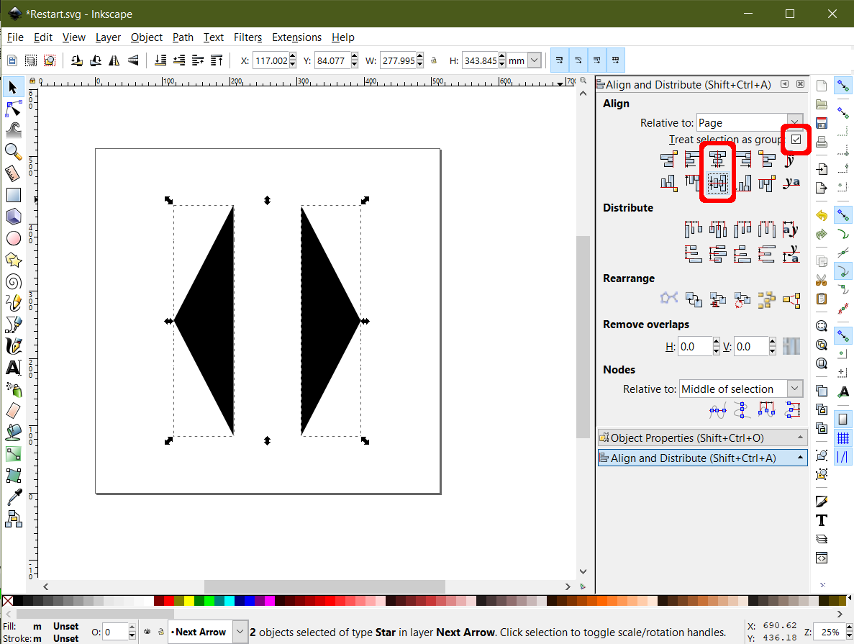Expand Next Arrow layer dropdown
The height and width of the screenshot is (644, 854).
pyautogui.click(x=240, y=632)
